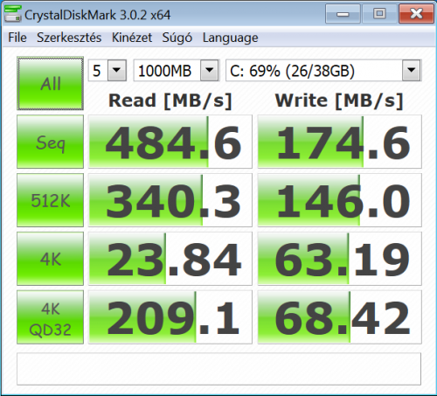Open the Súgó menu
The height and width of the screenshot is (396, 437).
point(177,38)
